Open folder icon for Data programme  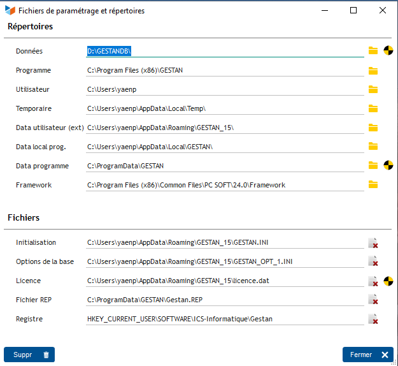(373, 166)
